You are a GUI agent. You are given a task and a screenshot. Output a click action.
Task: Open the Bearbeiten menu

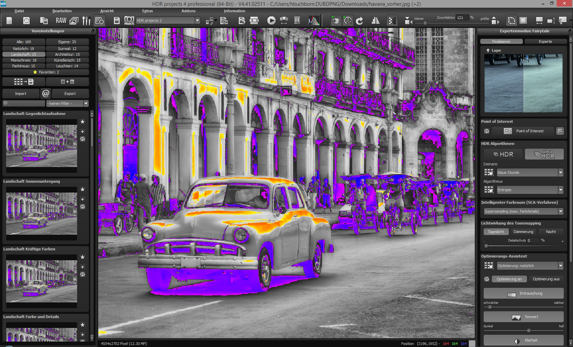point(62,11)
